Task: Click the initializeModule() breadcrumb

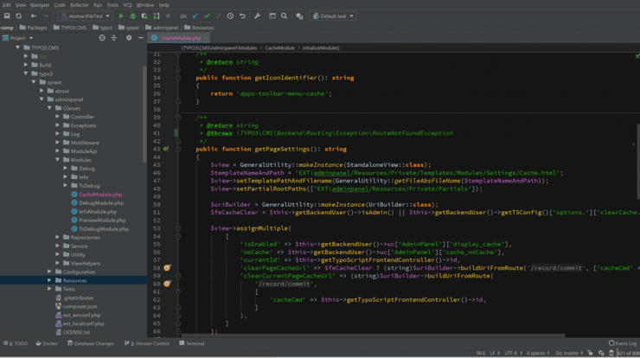Action: pyautogui.click(x=321, y=48)
